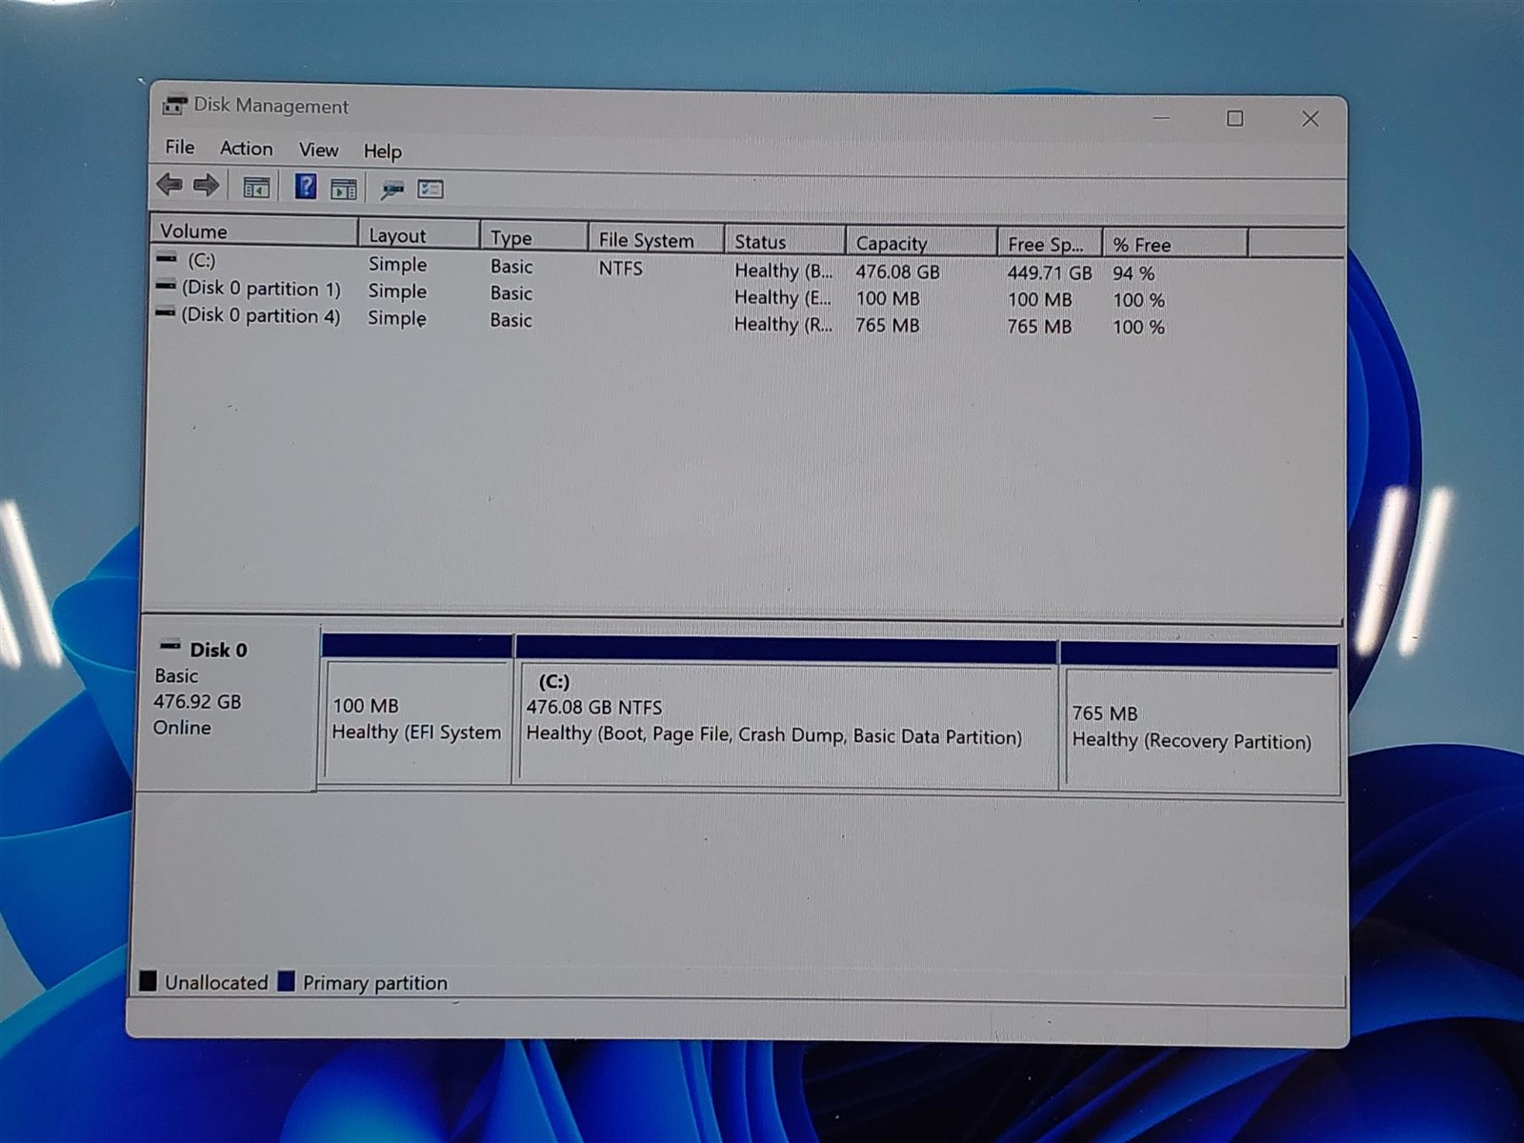
Task: Select the 100 MB EFI System partition block
Action: 417,710
